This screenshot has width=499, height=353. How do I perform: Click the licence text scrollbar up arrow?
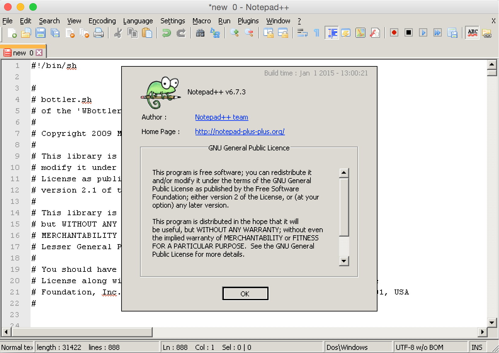pos(344,173)
